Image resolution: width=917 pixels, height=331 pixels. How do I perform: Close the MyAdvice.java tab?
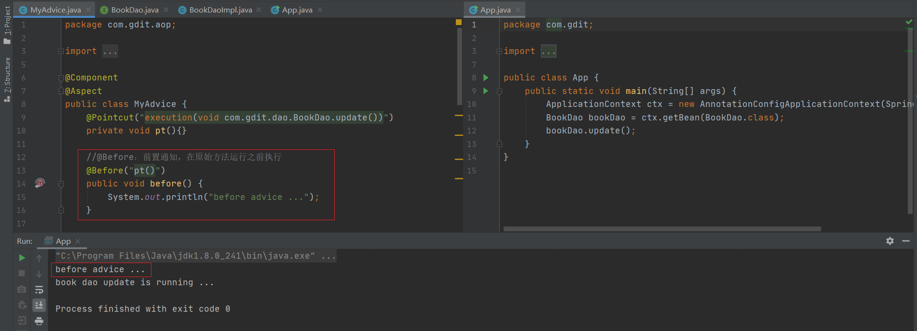(88, 10)
